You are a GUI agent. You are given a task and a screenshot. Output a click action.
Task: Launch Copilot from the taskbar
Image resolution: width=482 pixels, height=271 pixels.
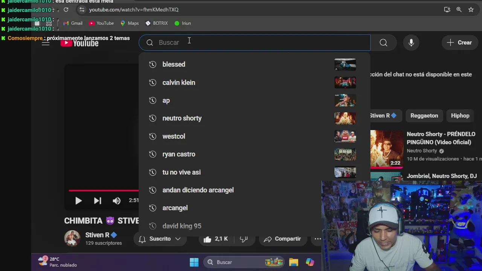[x=310, y=262]
